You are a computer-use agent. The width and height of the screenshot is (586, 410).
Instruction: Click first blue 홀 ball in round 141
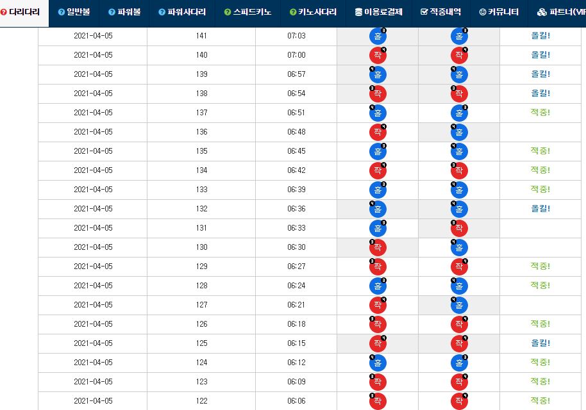(378, 37)
